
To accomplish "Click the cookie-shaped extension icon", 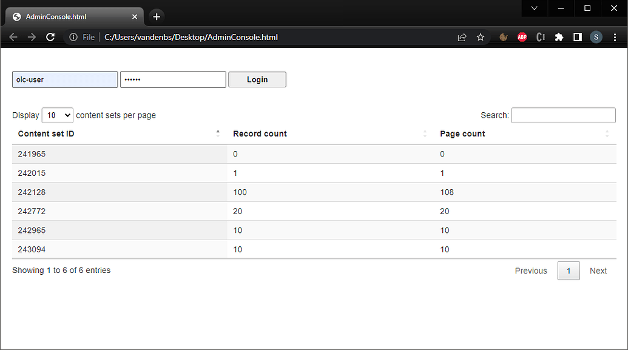I will pos(503,37).
